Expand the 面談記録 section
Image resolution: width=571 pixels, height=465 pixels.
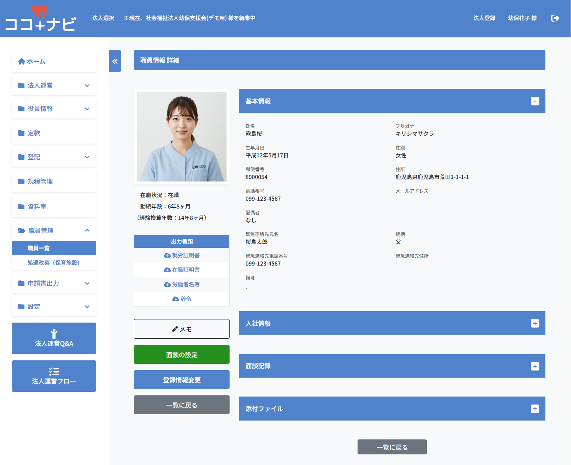pyautogui.click(x=535, y=366)
